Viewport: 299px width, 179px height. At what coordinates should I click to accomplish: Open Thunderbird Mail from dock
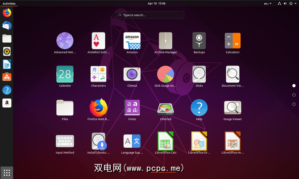(7, 26)
